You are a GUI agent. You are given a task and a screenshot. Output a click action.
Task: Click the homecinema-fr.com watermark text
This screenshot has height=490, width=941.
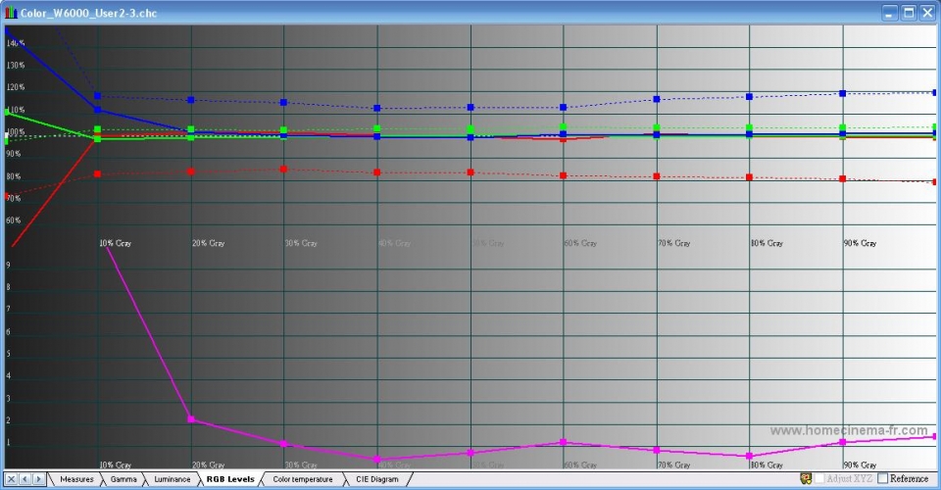click(848, 430)
